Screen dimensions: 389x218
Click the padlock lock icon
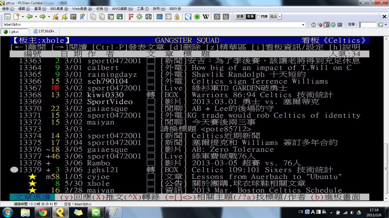coord(177,17)
